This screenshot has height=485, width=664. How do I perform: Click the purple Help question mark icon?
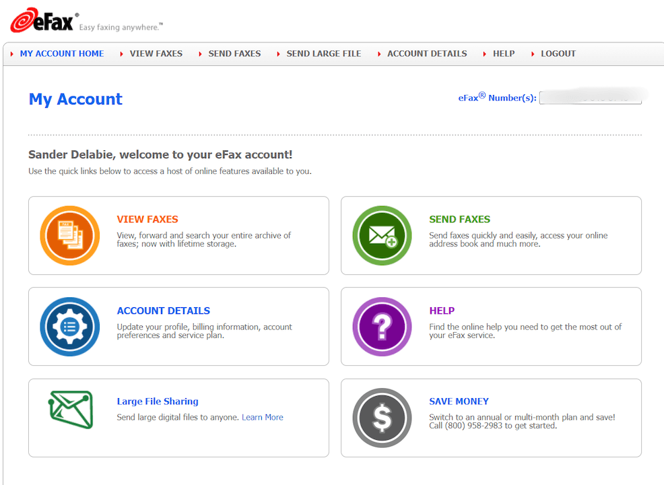pos(382,326)
